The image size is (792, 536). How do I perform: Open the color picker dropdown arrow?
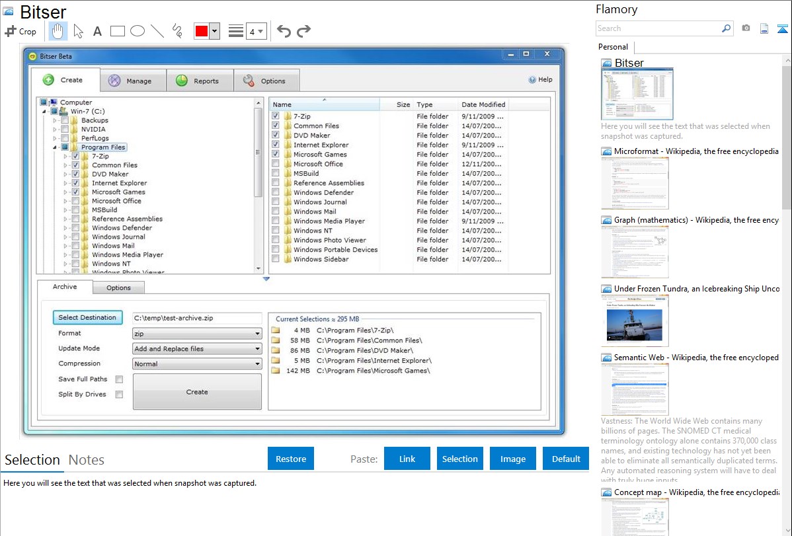click(x=215, y=31)
